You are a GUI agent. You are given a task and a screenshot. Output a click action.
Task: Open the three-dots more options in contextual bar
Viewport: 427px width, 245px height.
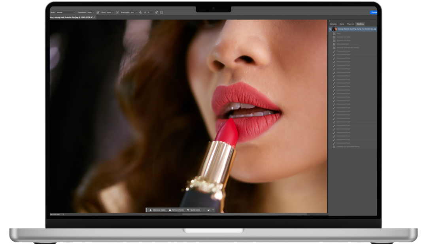pos(213,210)
